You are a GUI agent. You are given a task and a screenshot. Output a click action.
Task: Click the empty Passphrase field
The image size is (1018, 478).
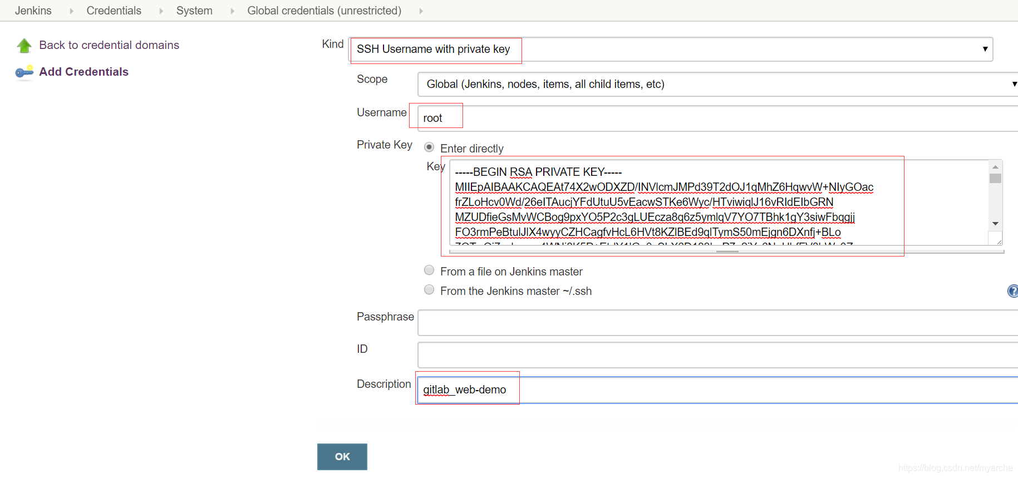[718, 323]
